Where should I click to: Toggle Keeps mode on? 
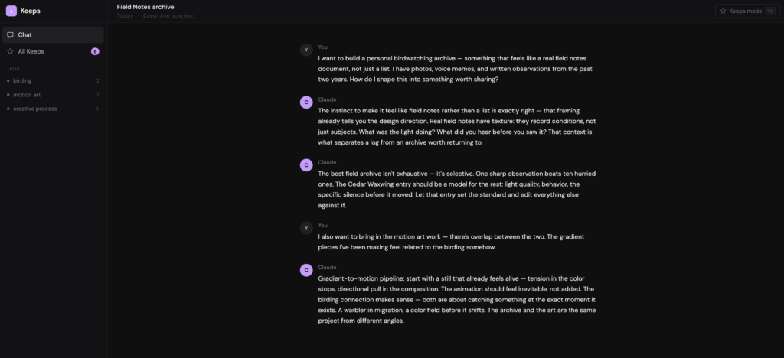pos(740,11)
